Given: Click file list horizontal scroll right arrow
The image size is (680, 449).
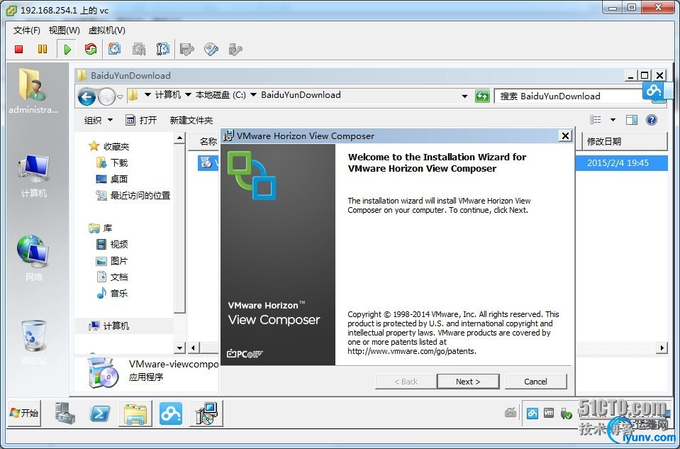Looking at the screenshot, I should pyautogui.click(x=662, y=348).
